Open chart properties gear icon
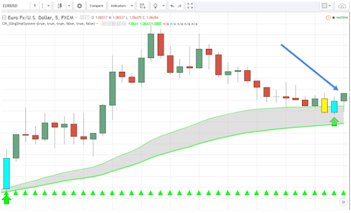The width and height of the screenshot is (351, 213). click(x=80, y=6)
